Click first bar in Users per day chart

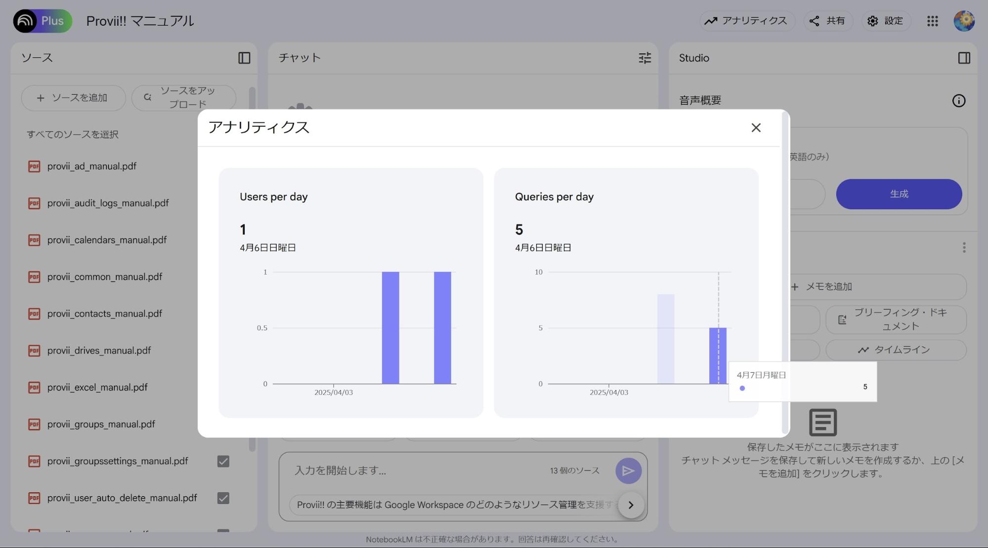390,328
